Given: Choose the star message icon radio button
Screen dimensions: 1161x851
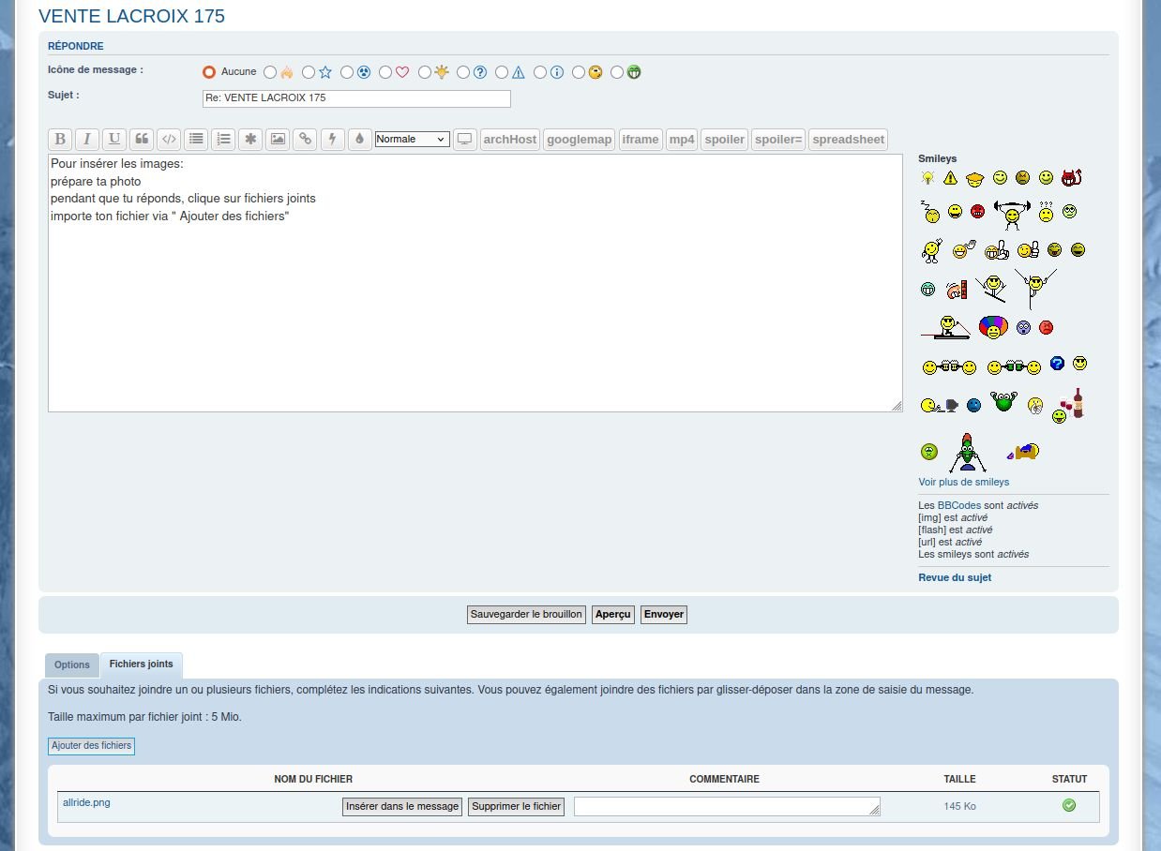Looking at the screenshot, I should pyautogui.click(x=309, y=72).
